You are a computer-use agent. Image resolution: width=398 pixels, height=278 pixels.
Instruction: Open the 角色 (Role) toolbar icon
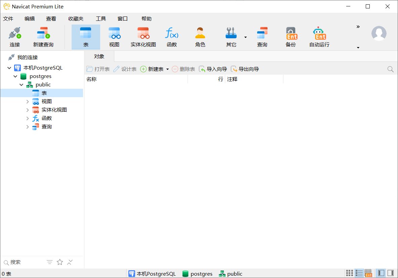(x=200, y=37)
